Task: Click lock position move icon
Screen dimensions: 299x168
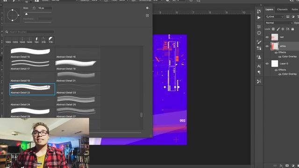Action: pyautogui.click(x=283, y=29)
